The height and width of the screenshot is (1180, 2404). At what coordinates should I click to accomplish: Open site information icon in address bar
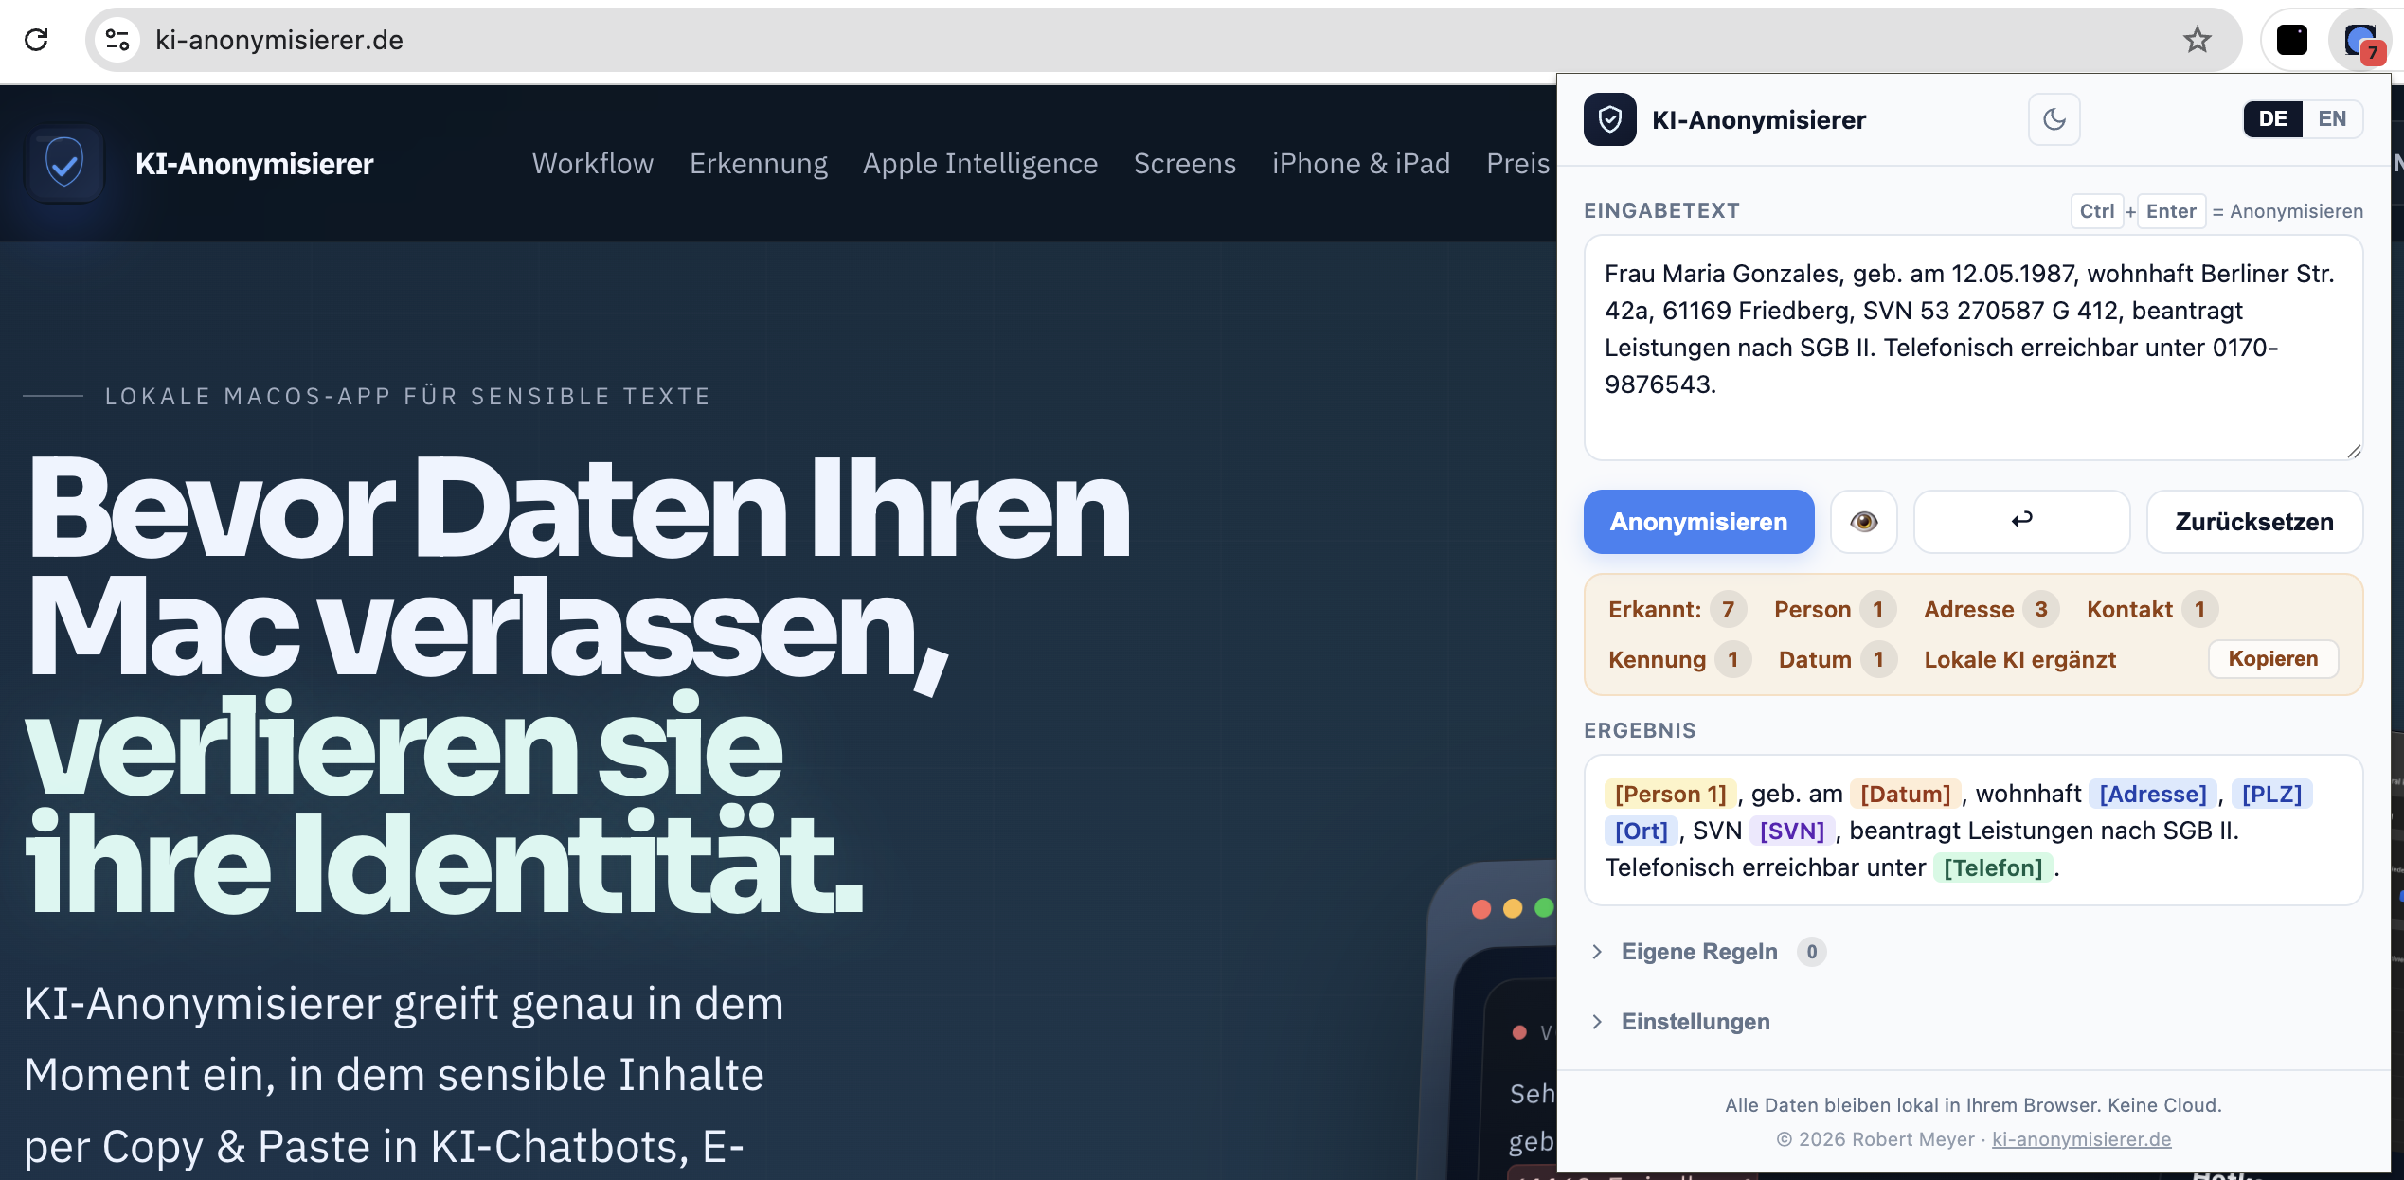tap(117, 40)
